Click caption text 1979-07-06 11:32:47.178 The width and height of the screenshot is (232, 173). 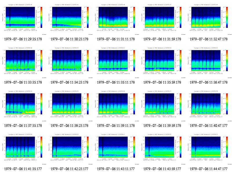pos(209,39)
